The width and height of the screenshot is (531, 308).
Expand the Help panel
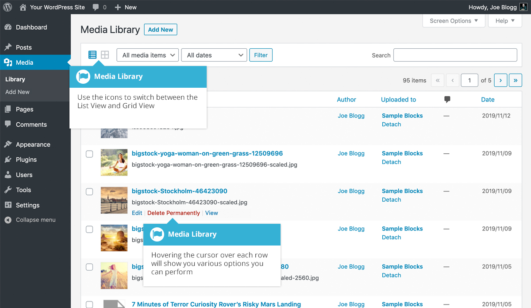click(x=505, y=21)
